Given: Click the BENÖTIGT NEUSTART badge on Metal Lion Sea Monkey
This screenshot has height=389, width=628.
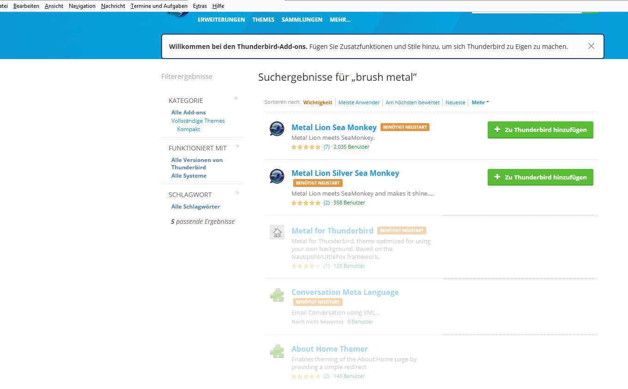Looking at the screenshot, I should coord(405,127).
